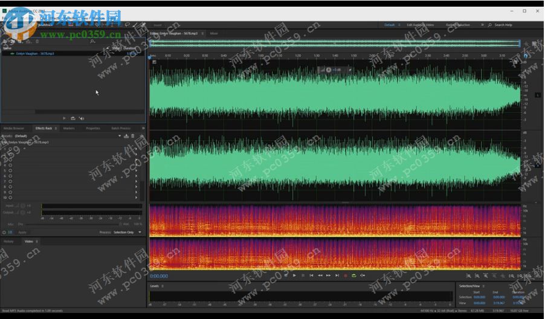Open effect list arrow for slot 5

(136, 170)
